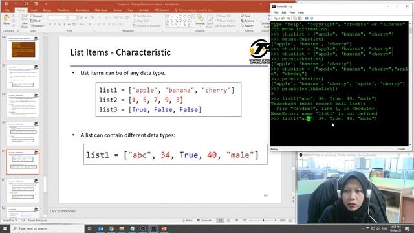Select slide 58 thumbnail
Image resolution: width=414 pixels, height=233 pixels.
point(23,105)
